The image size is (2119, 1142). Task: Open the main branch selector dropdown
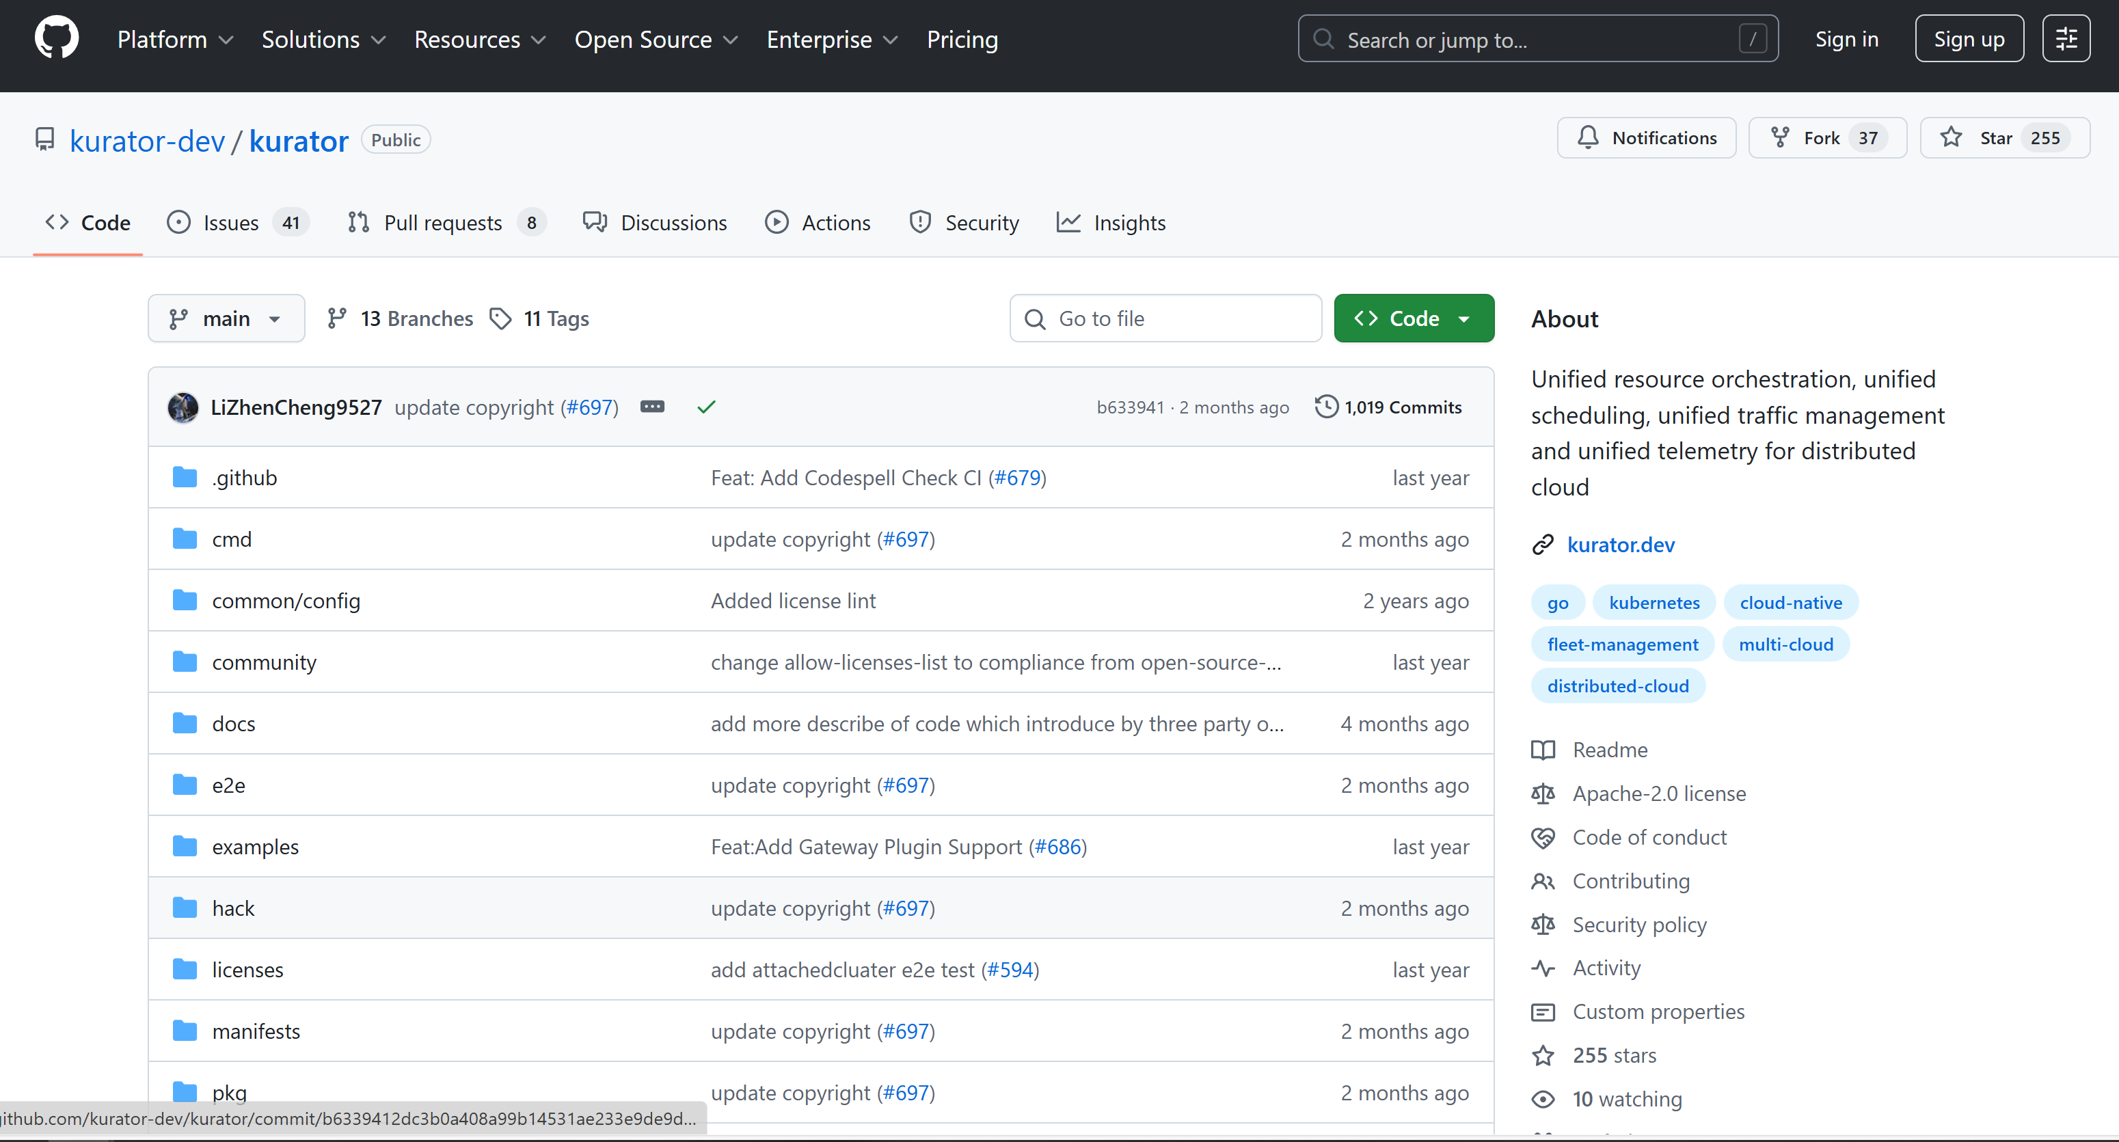click(226, 318)
